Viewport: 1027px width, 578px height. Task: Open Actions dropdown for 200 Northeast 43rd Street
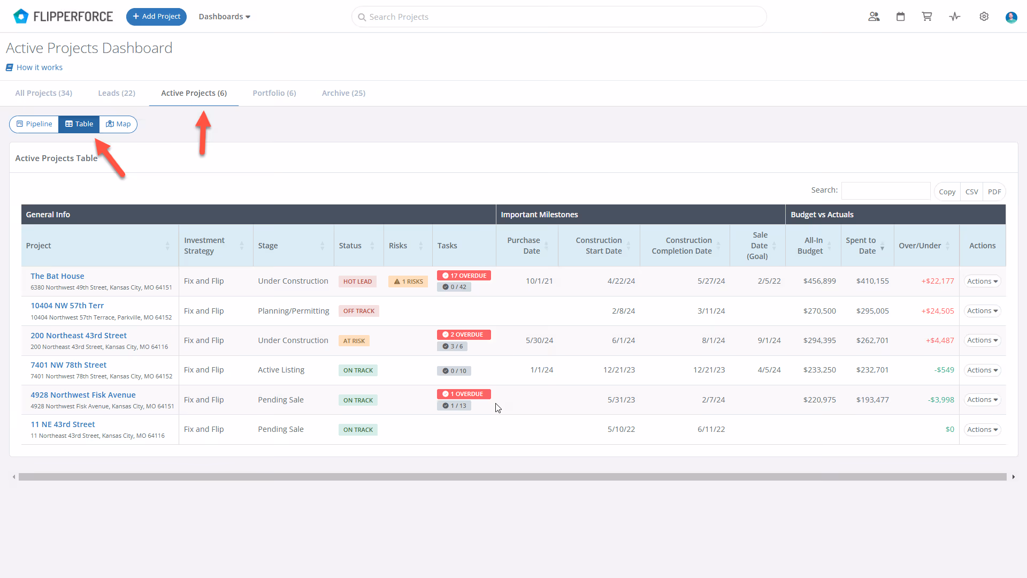983,340
